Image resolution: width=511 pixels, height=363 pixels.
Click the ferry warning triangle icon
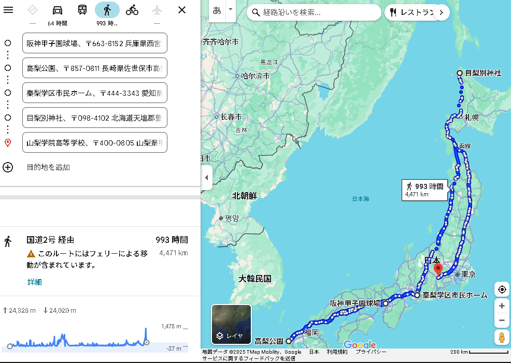coord(31,254)
